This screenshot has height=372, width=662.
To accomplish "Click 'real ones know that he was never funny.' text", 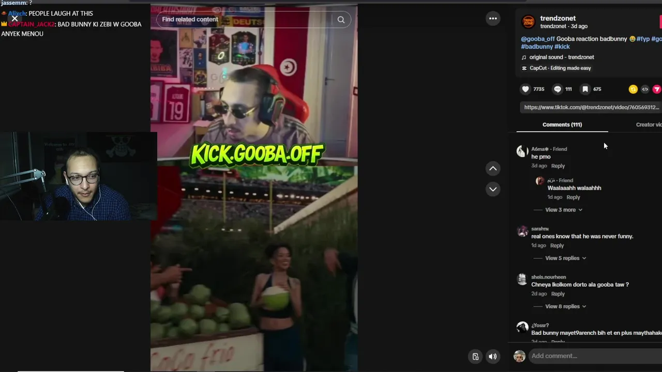I will pyautogui.click(x=582, y=236).
